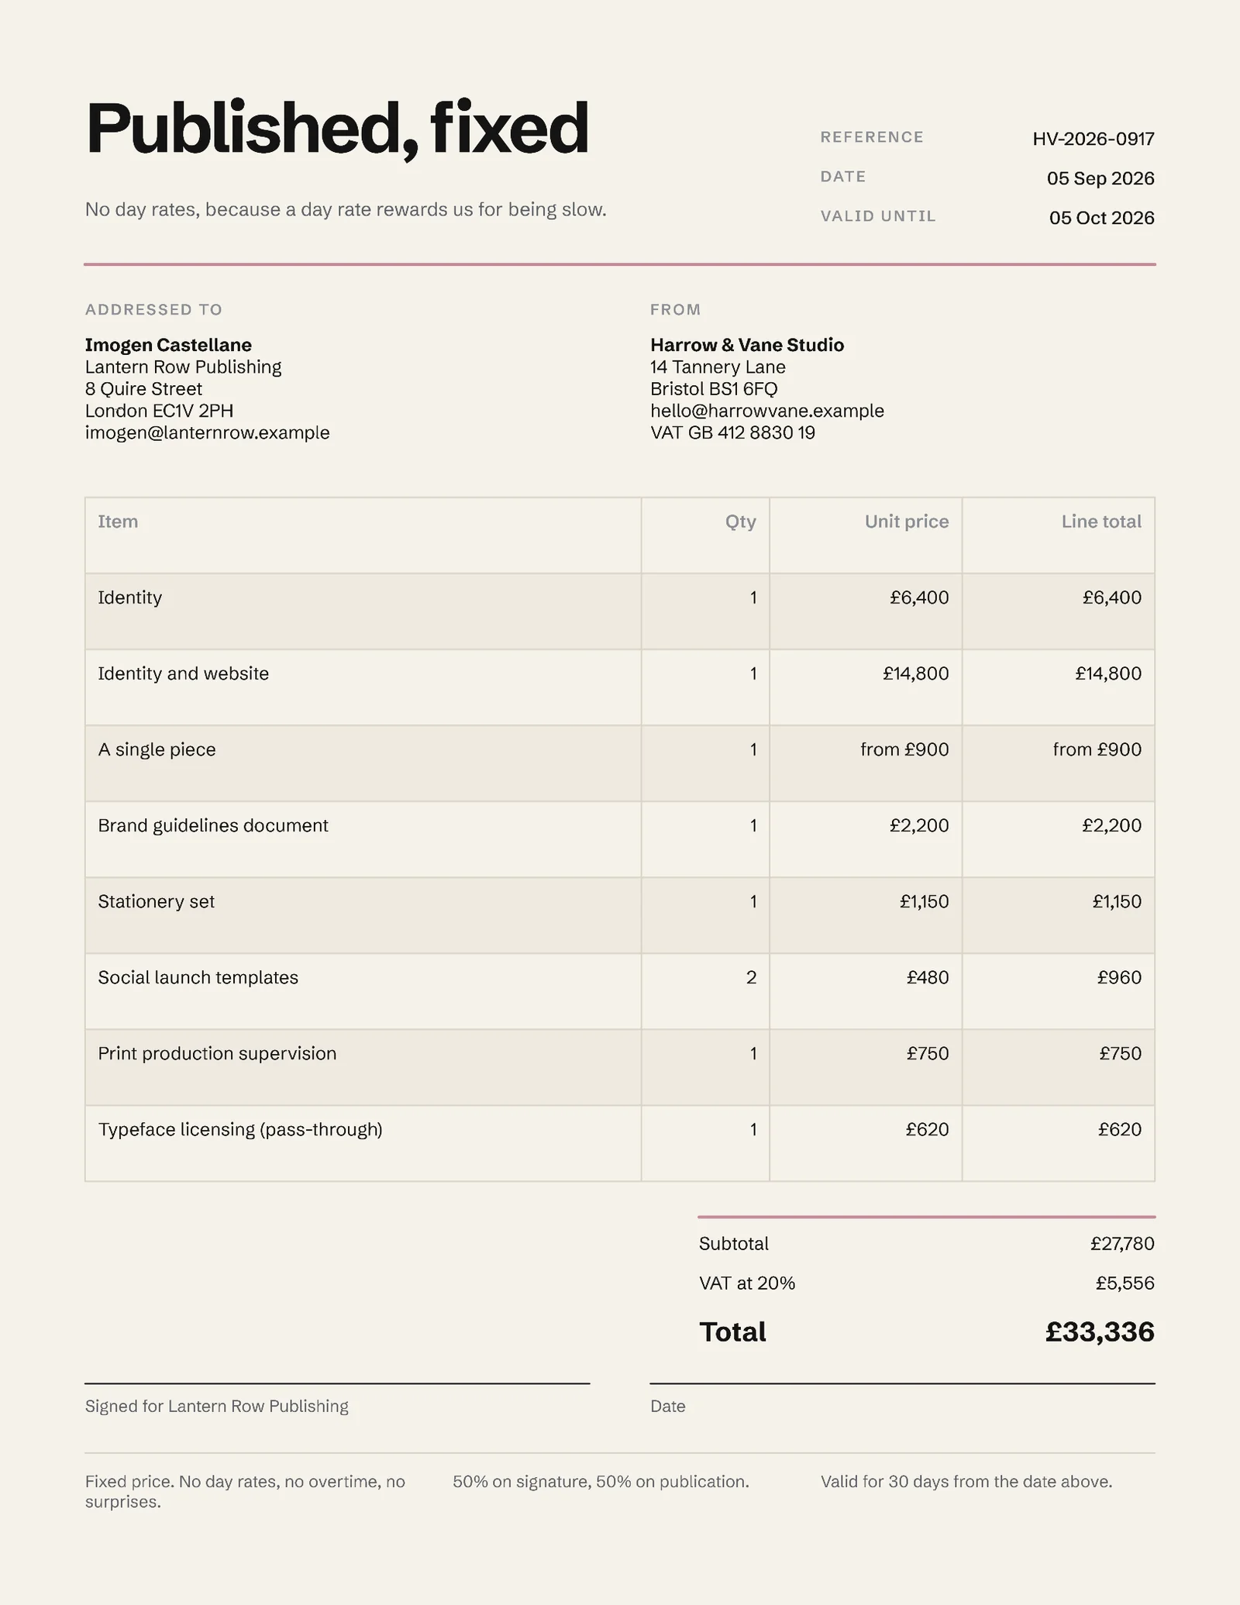Click the 'Qty' column header
The width and height of the screenshot is (1240, 1605).
pos(740,522)
